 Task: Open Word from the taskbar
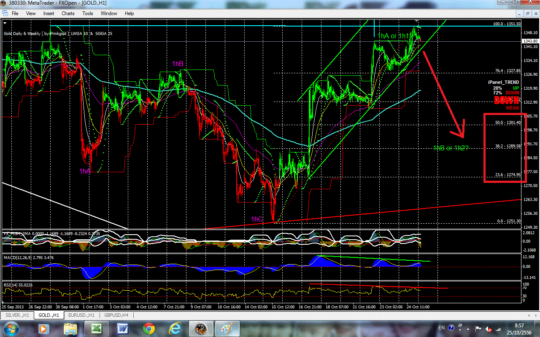(123, 328)
